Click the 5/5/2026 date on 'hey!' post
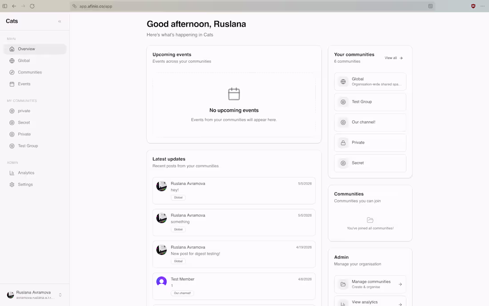 [x=305, y=184]
